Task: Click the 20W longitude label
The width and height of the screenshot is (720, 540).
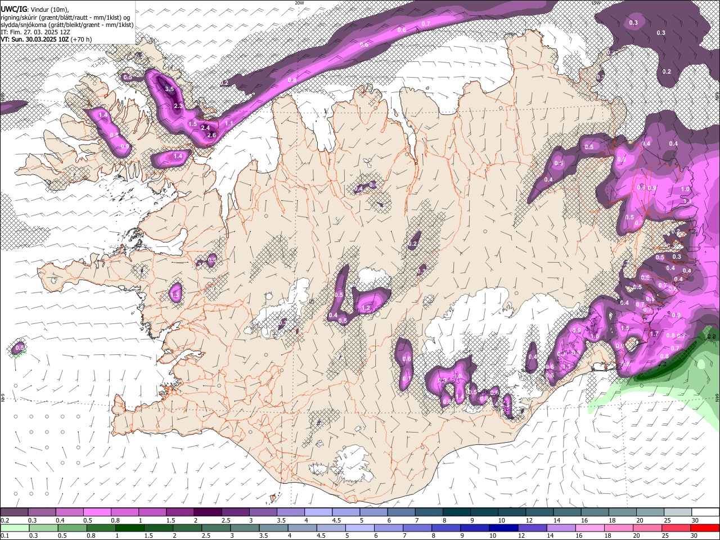Action: 299,3
